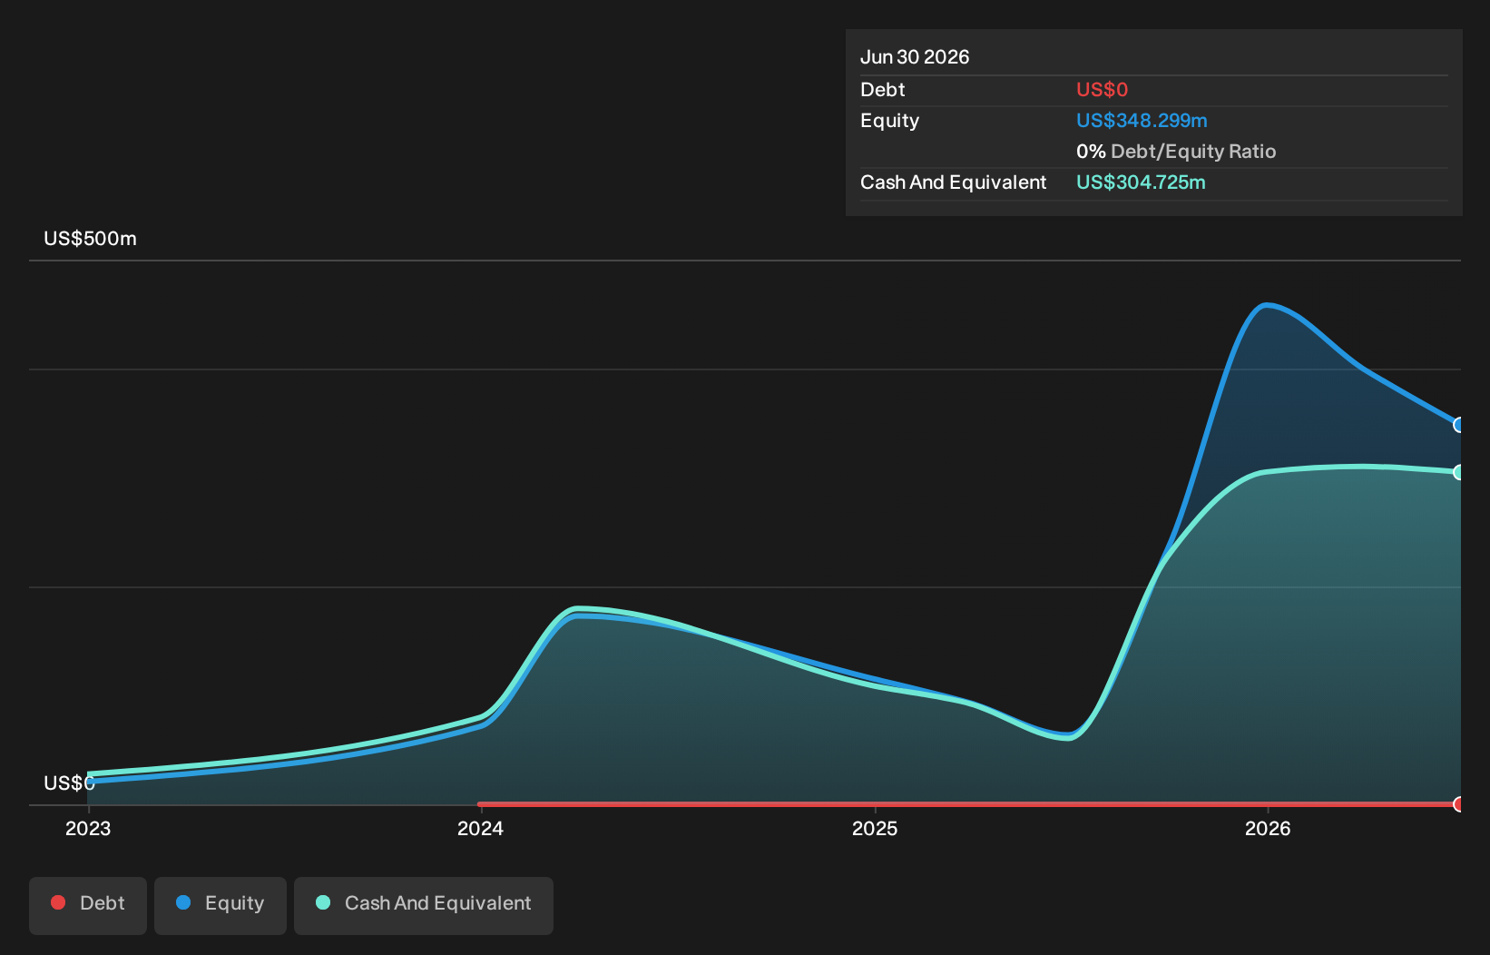The height and width of the screenshot is (955, 1490).
Task: Click the Jun 30 2026 tooltip date
Action: 915,57
